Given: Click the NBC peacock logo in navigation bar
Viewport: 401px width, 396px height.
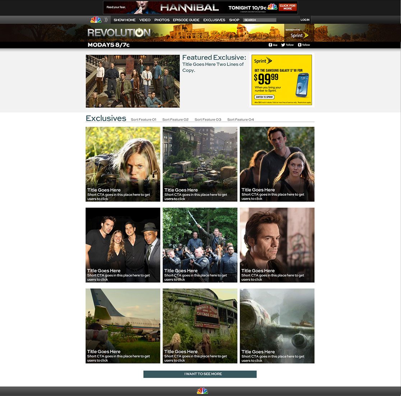Looking at the screenshot, I should 96,20.
